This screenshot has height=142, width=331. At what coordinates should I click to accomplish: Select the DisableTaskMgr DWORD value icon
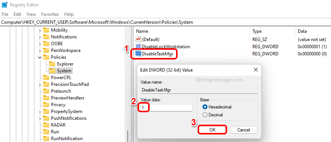(138, 54)
